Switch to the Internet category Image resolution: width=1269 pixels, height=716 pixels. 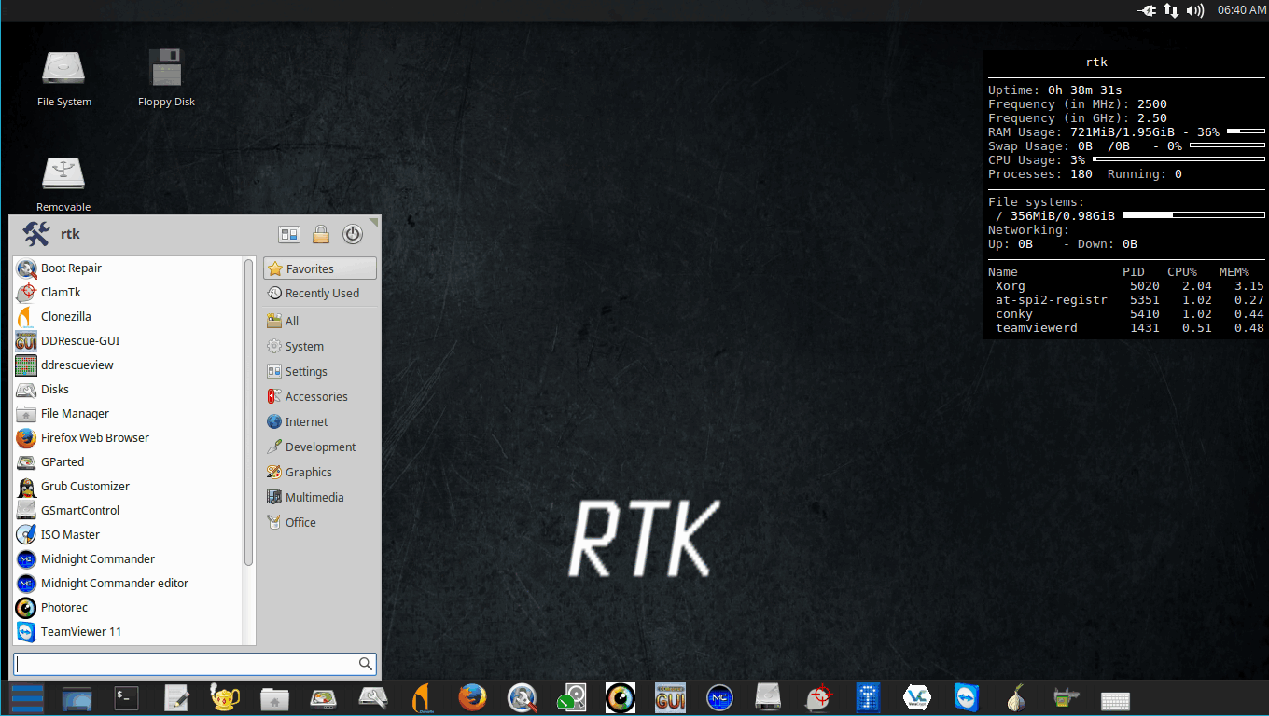(320, 421)
